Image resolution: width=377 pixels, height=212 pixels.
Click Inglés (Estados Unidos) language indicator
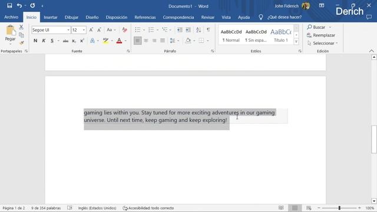97,208
